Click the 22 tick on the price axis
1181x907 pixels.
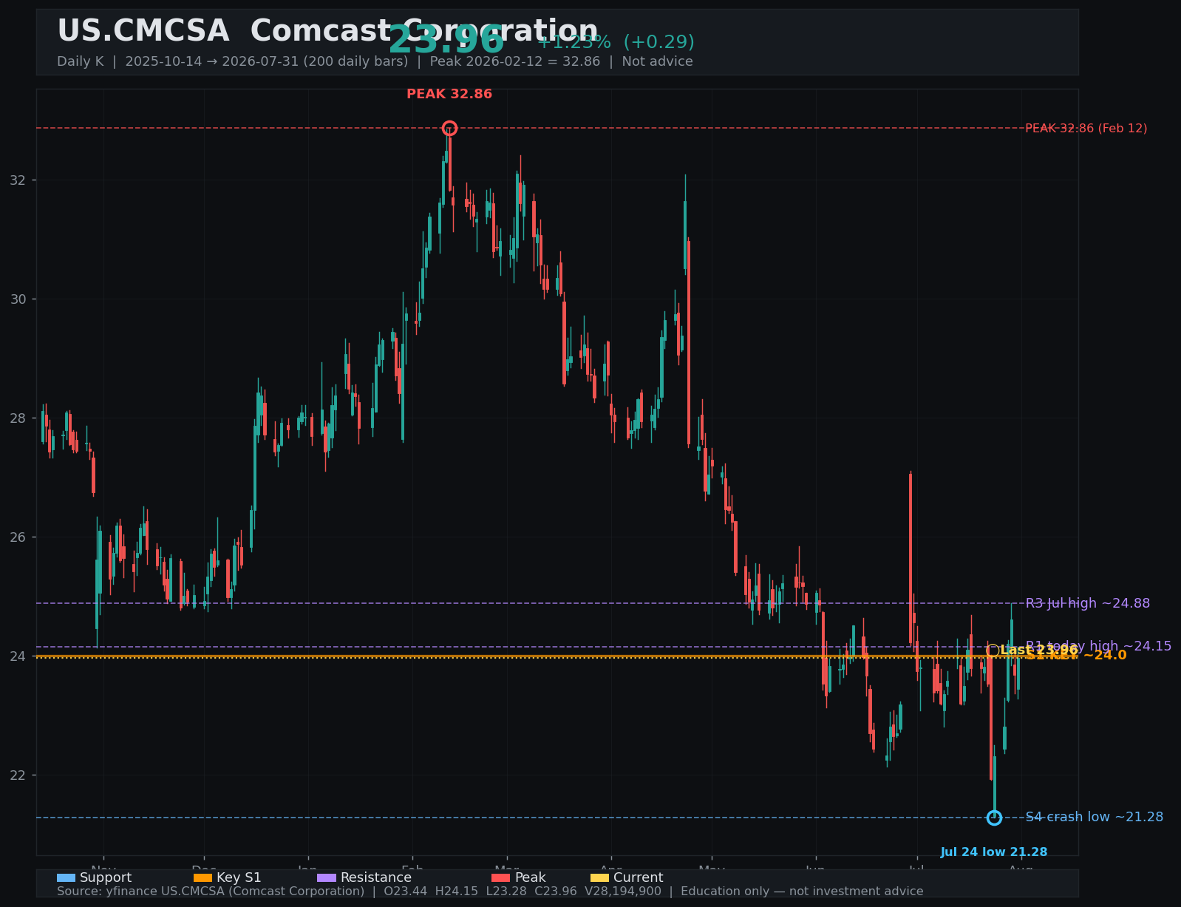coord(16,775)
